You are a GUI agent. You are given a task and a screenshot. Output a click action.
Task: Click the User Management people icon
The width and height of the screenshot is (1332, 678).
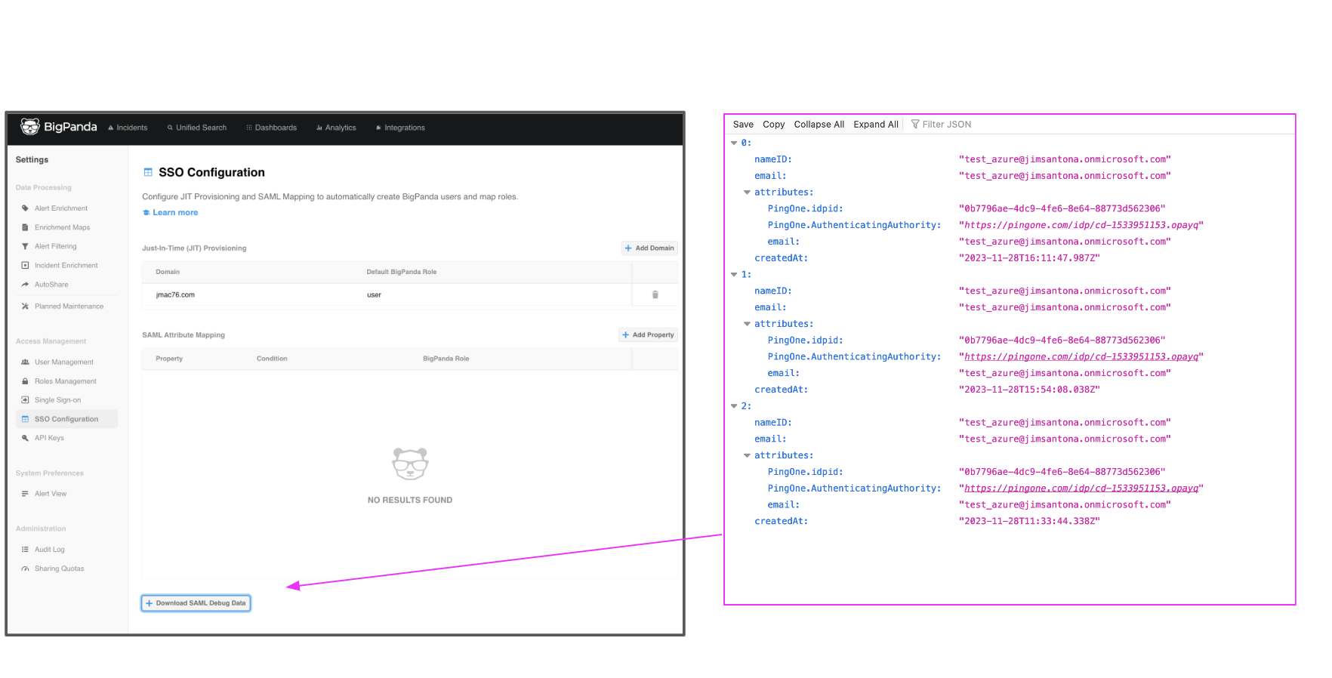pos(25,362)
